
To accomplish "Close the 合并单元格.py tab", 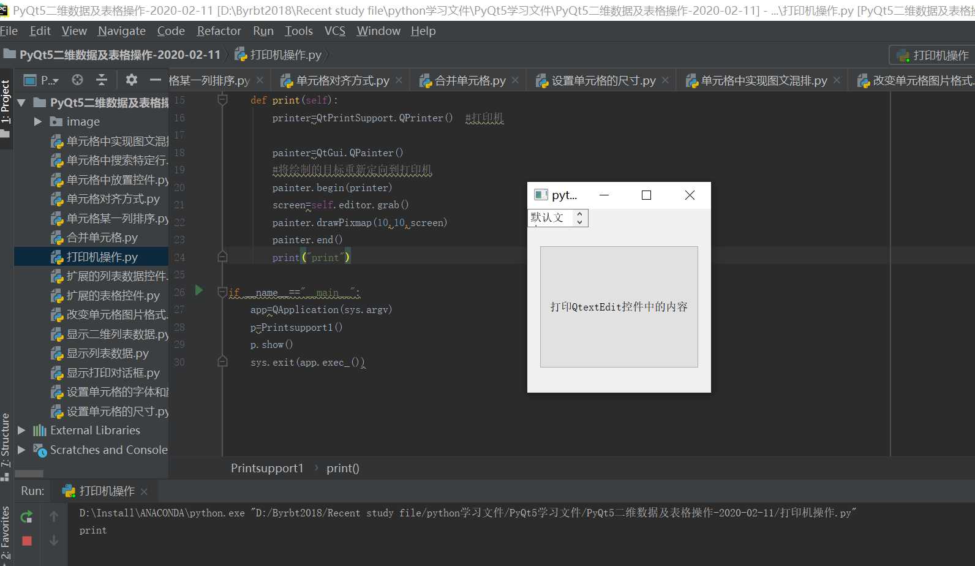I will [x=515, y=80].
